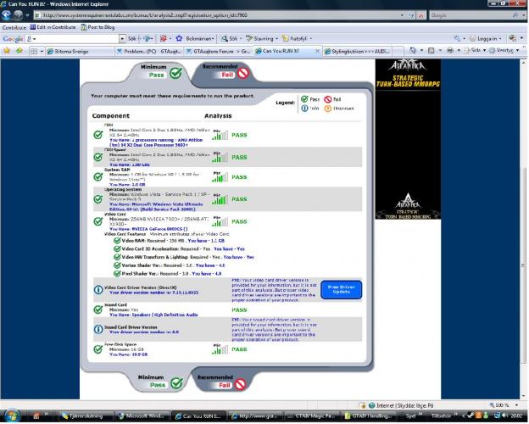Click the Sound Card Driver Version info icon
Image resolution: width=529 pixels, height=424 pixels.
[x=97, y=328]
